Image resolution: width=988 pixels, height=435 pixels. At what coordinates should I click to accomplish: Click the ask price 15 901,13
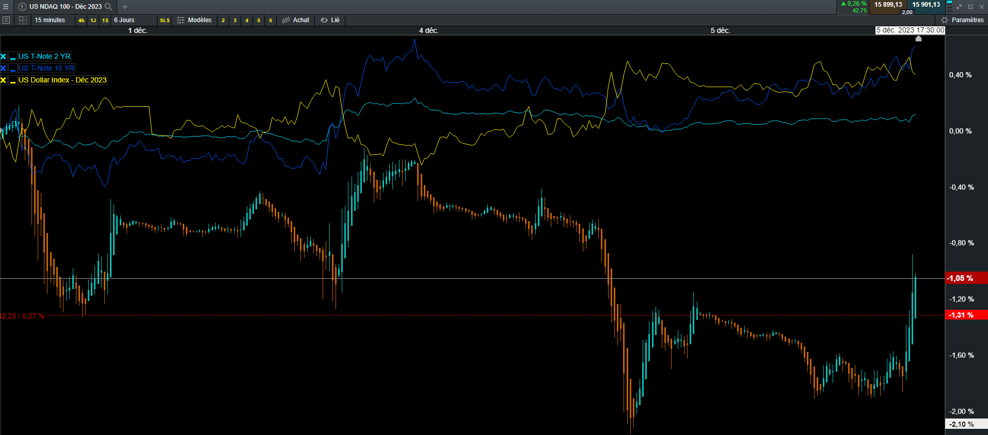[x=926, y=5]
